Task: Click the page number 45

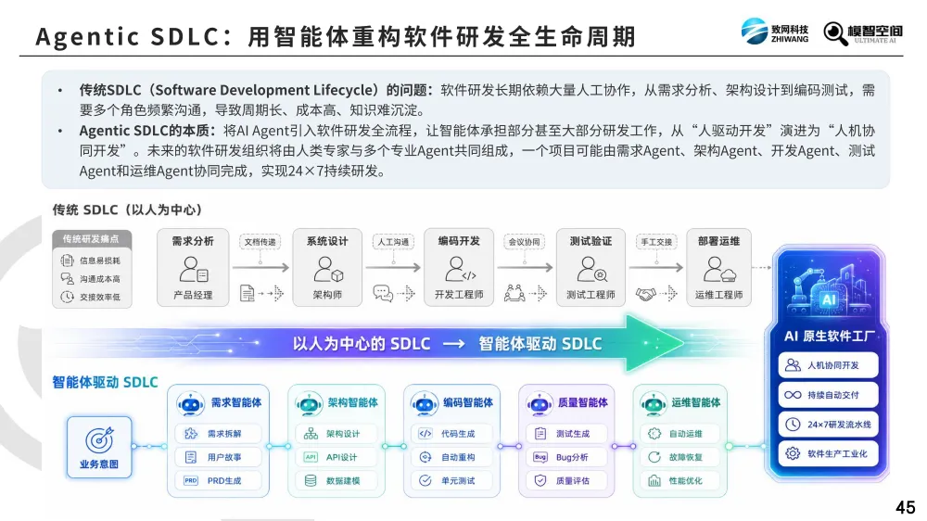Action: coord(906,507)
